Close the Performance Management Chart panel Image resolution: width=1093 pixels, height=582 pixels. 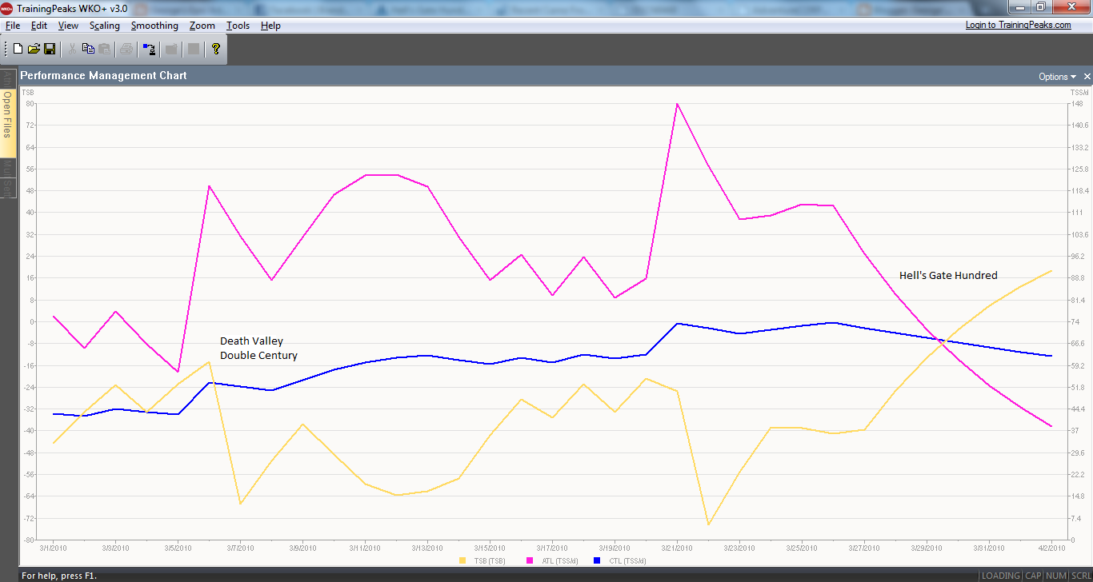click(1087, 77)
